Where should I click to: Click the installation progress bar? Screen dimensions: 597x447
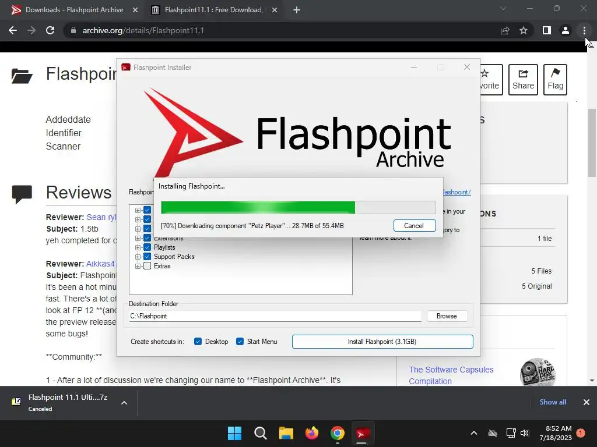click(298, 208)
